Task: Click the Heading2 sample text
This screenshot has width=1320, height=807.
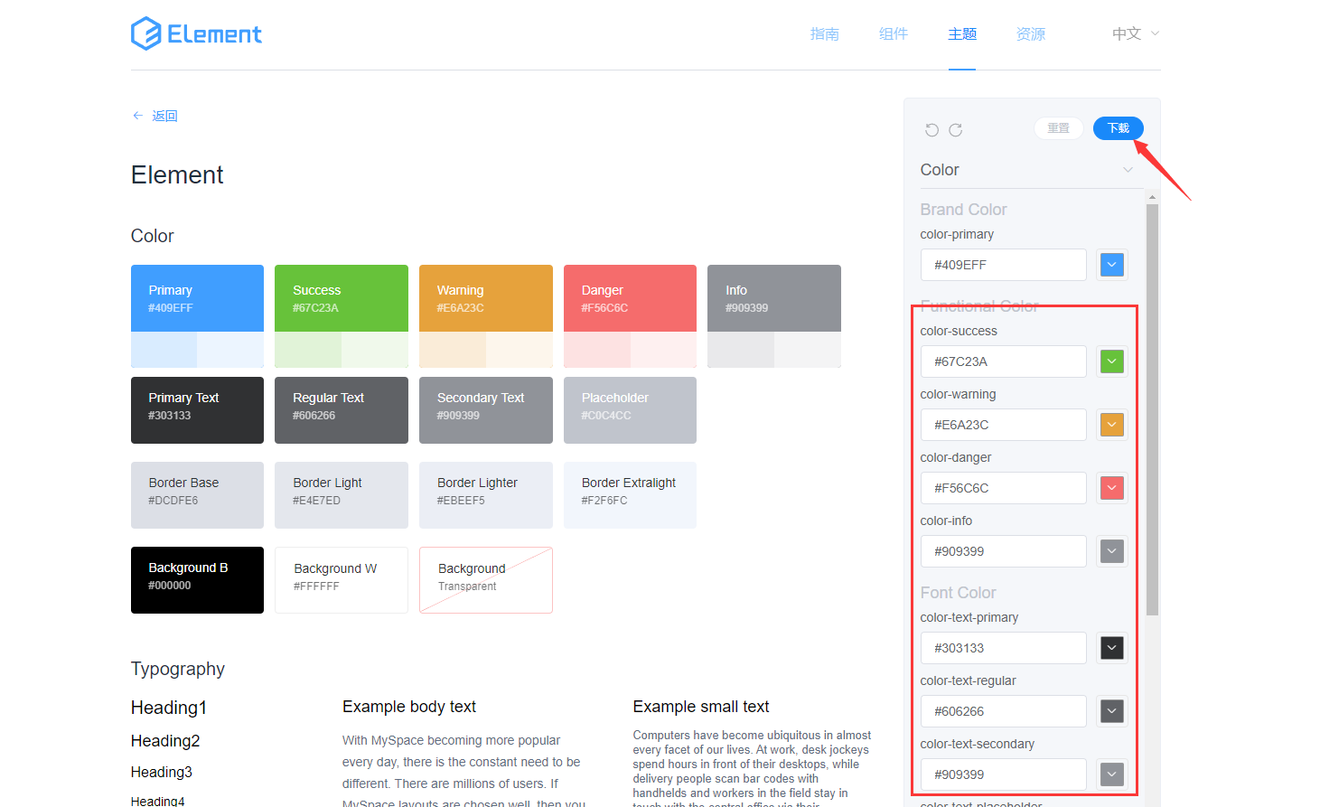Action: tap(165, 741)
